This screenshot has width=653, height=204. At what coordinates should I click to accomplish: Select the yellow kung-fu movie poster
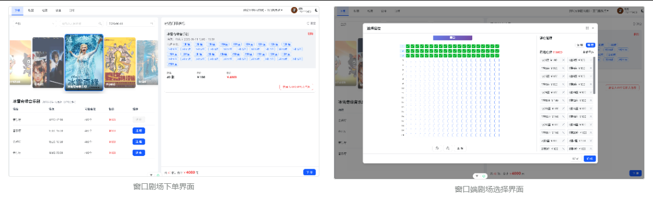[120, 62]
